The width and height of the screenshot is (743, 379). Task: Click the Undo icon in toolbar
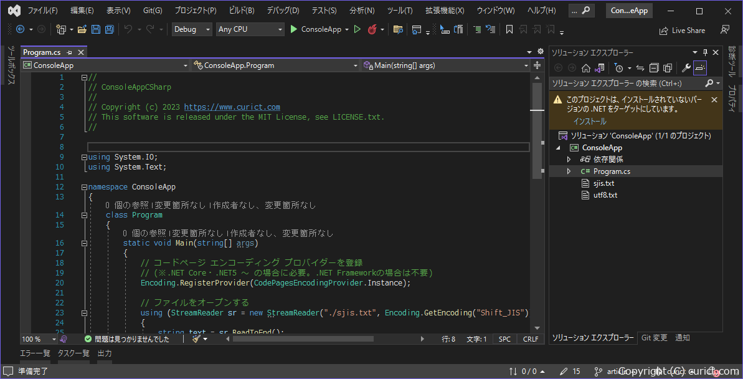(129, 29)
